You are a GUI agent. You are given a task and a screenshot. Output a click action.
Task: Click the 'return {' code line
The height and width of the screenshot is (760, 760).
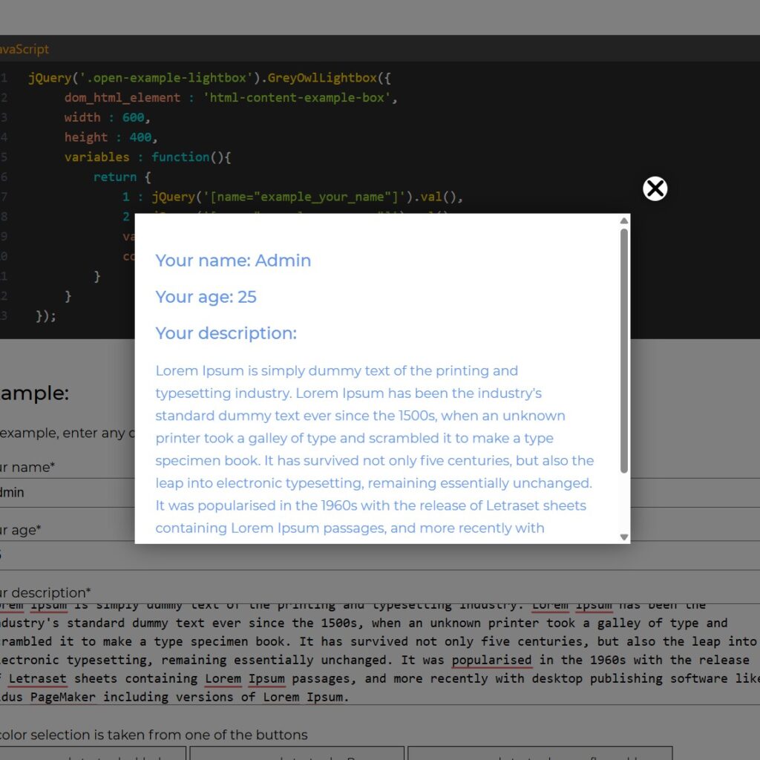click(122, 177)
